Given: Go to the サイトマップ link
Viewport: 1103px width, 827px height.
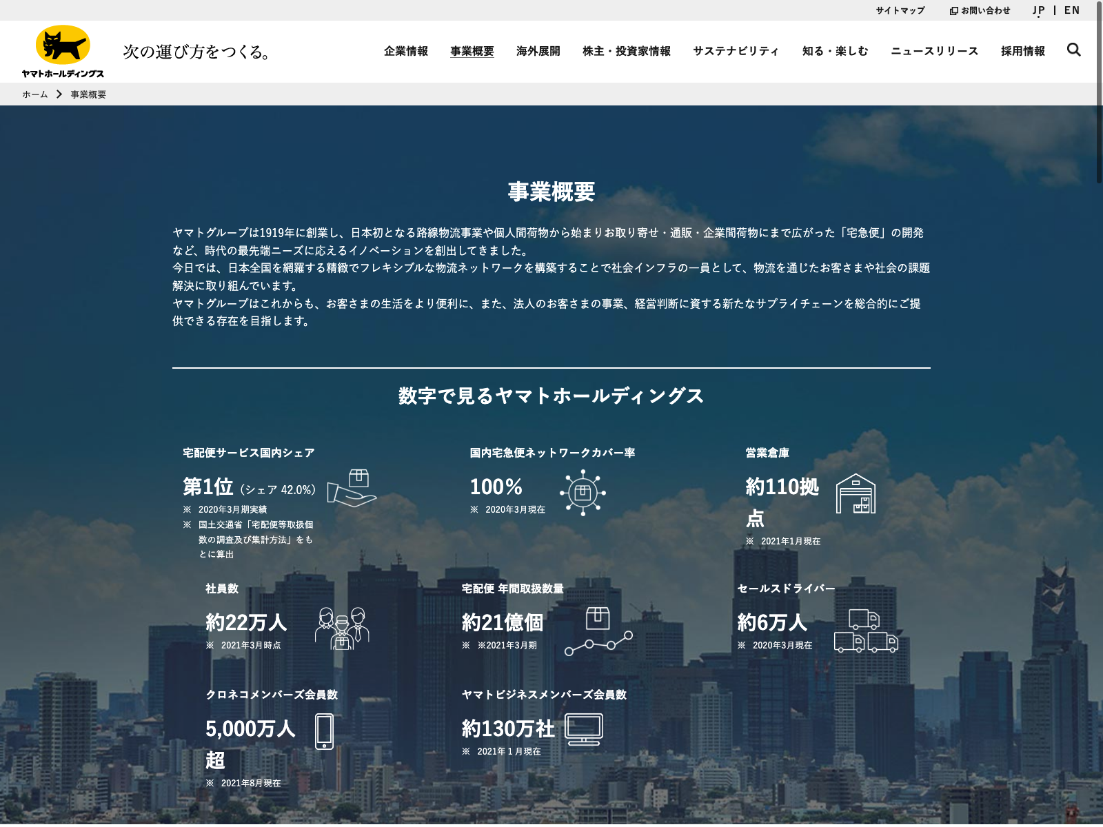Looking at the screenshot, I should 900,10.
